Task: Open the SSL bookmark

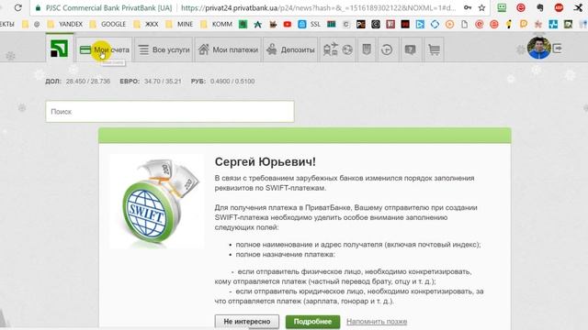Action: click(310, 25)
